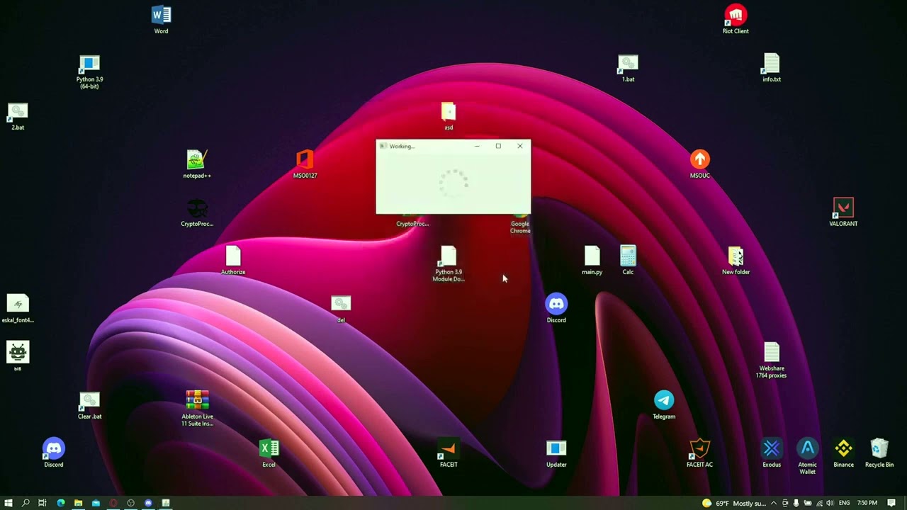Click the microphone tray icon
The width and height of the screenshot is (907, 510).
pos(796,503)
